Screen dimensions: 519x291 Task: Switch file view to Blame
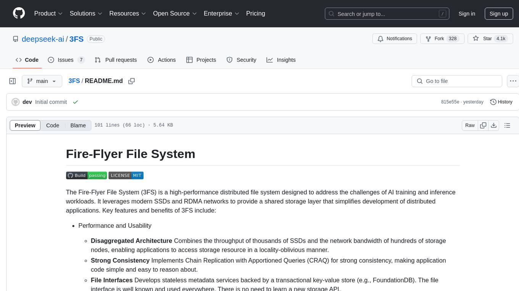[x=78, y=125]
